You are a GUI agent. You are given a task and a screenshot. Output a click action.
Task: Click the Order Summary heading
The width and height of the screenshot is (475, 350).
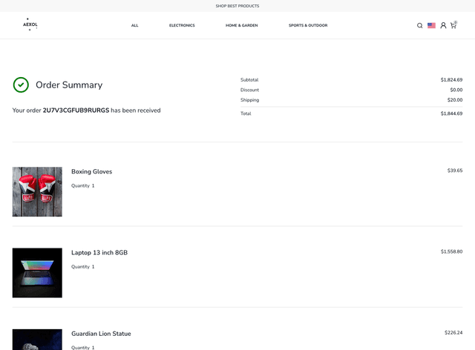point(69,85)
